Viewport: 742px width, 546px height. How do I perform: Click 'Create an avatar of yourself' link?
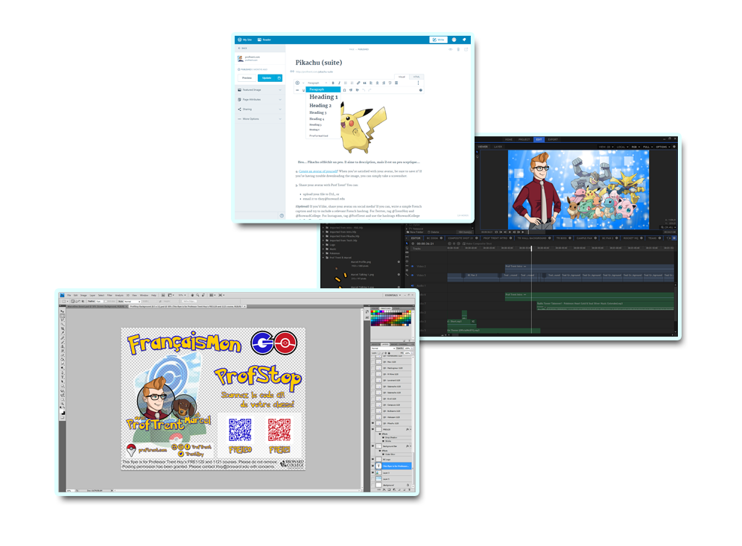pos(318,171)
